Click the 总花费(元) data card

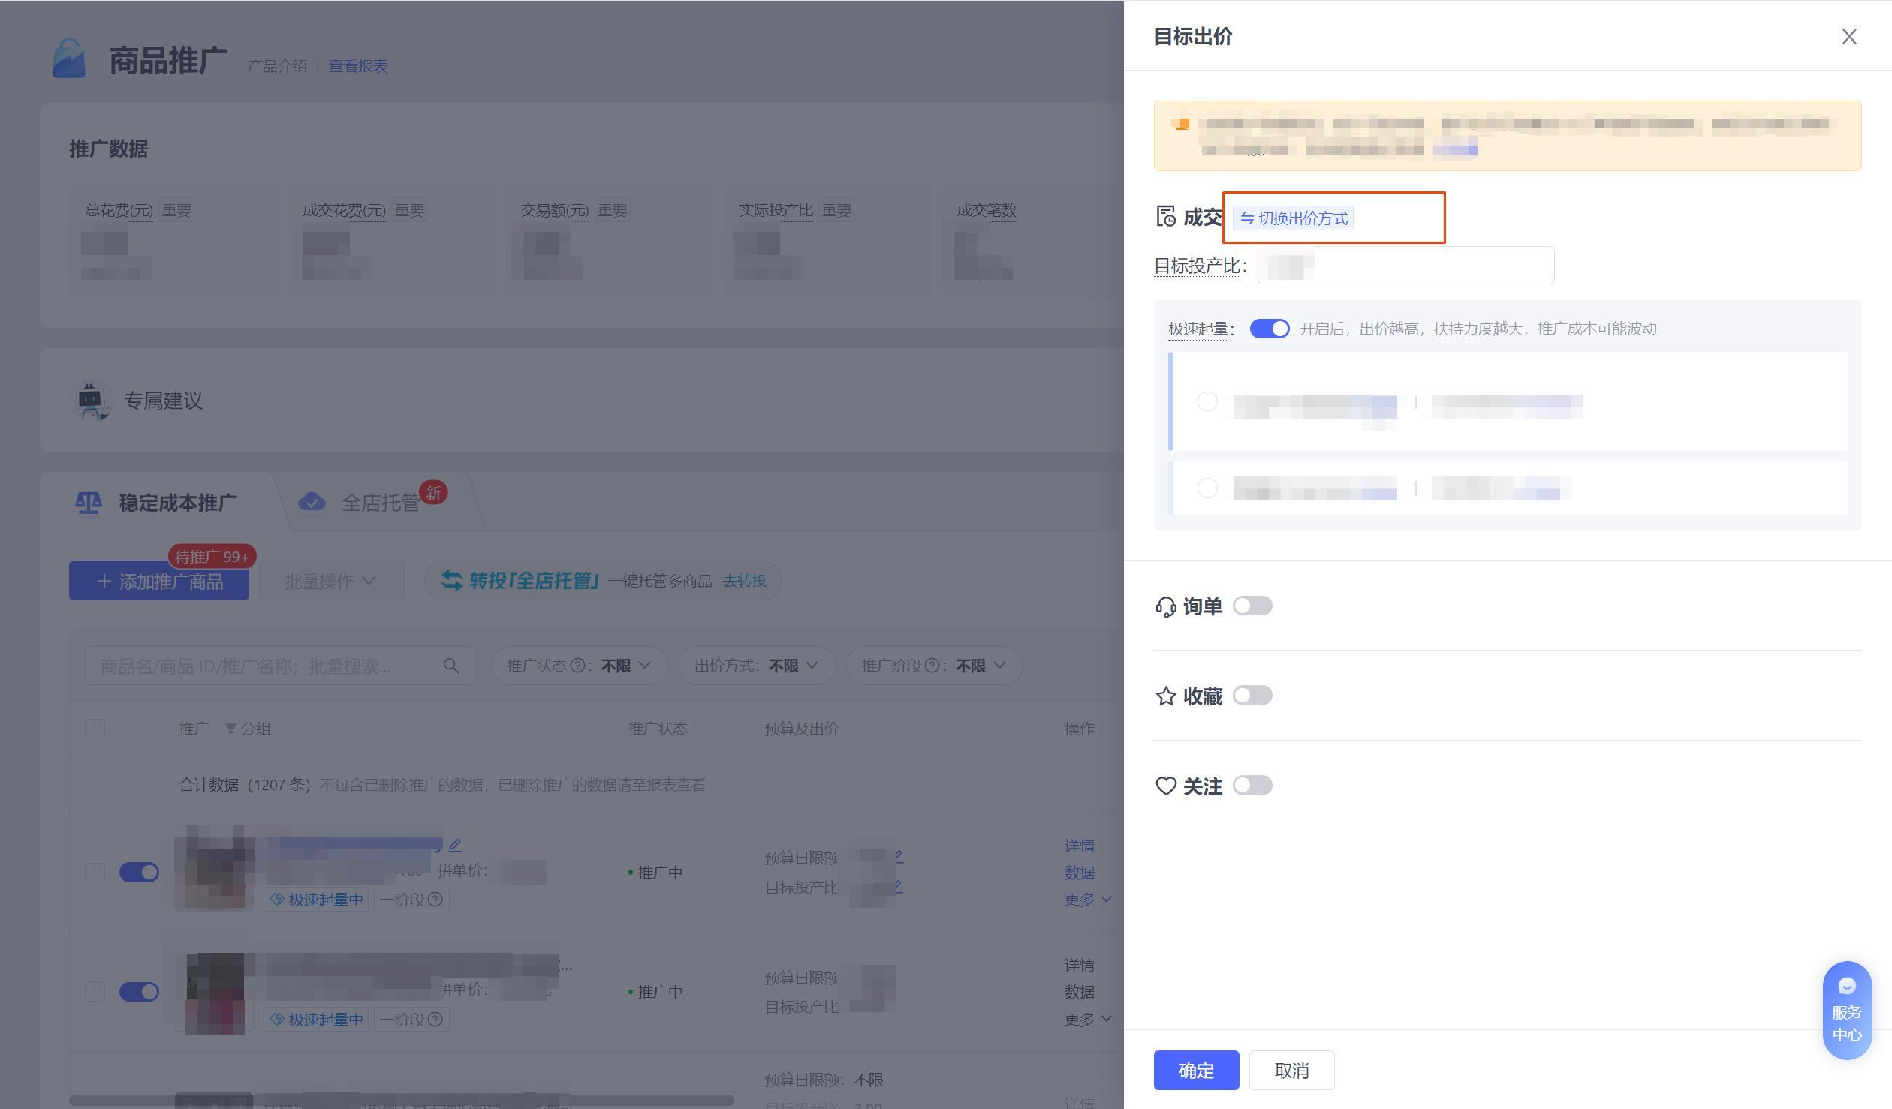(x=173, y=241)
